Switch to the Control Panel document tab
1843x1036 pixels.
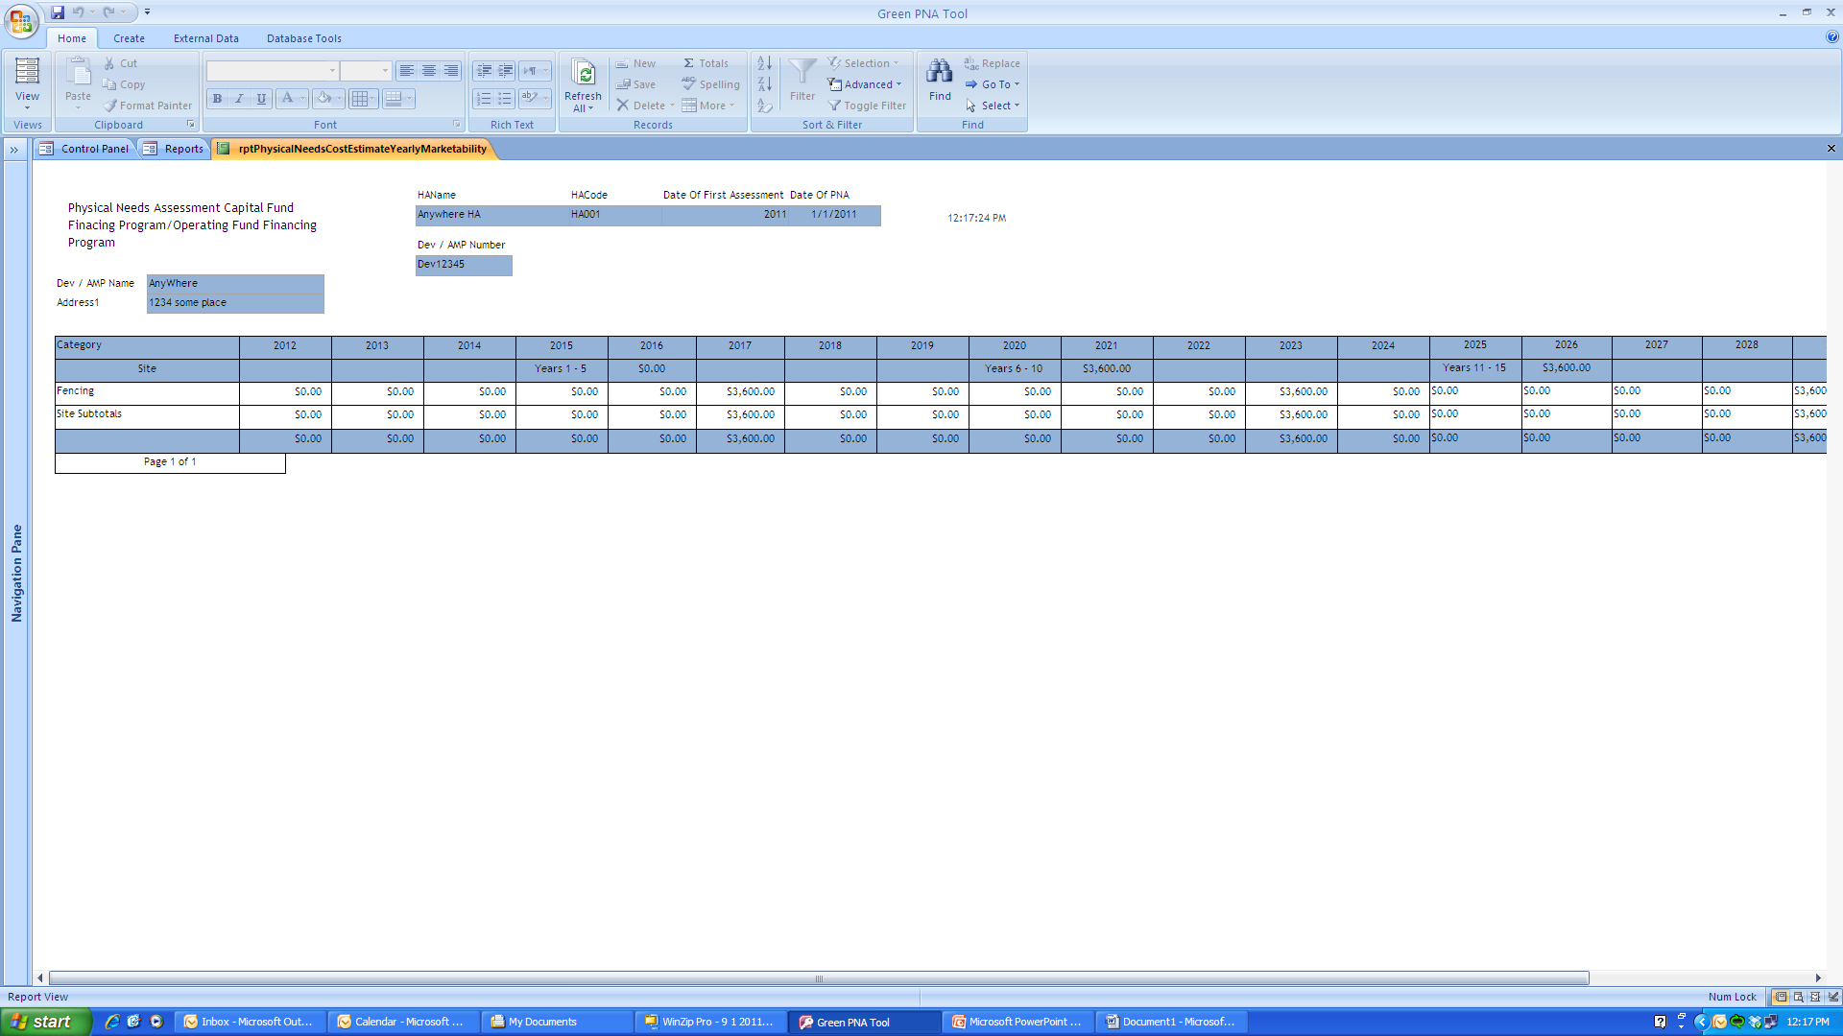point(85,149)
